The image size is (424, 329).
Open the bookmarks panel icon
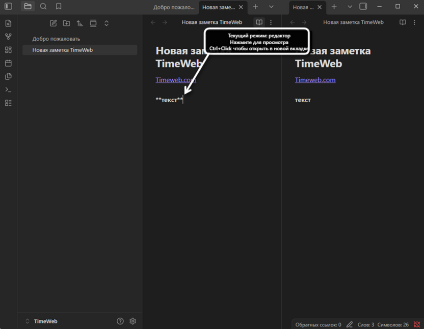click(59, 6)
